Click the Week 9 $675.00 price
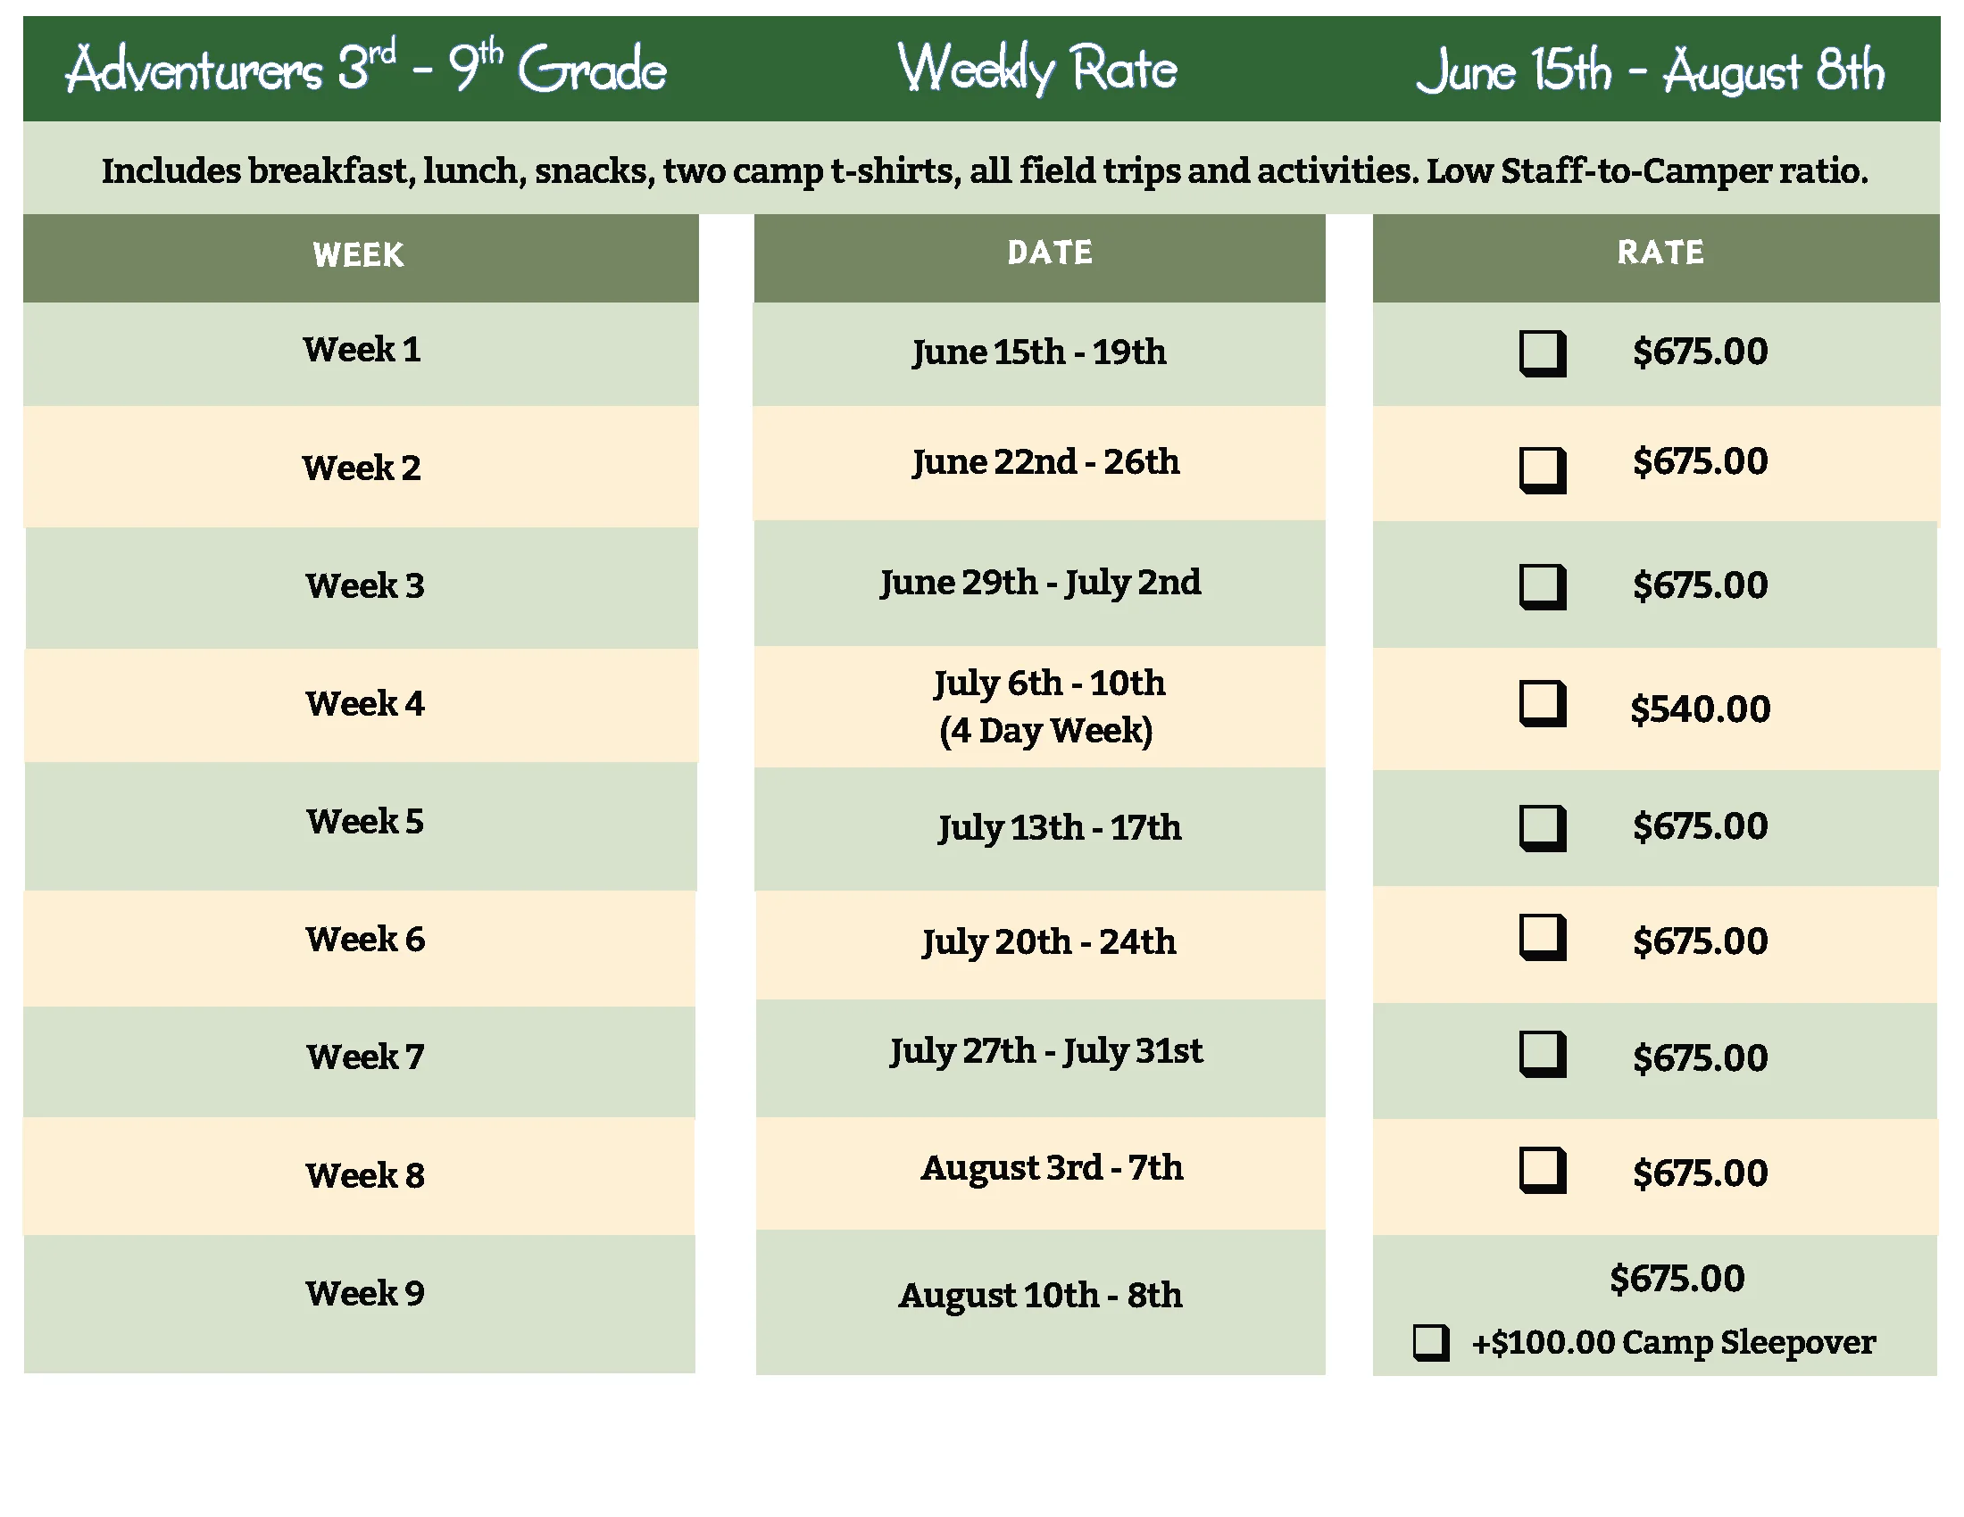This screenshot has height=1517, width=1964. click(1677, 1278)
